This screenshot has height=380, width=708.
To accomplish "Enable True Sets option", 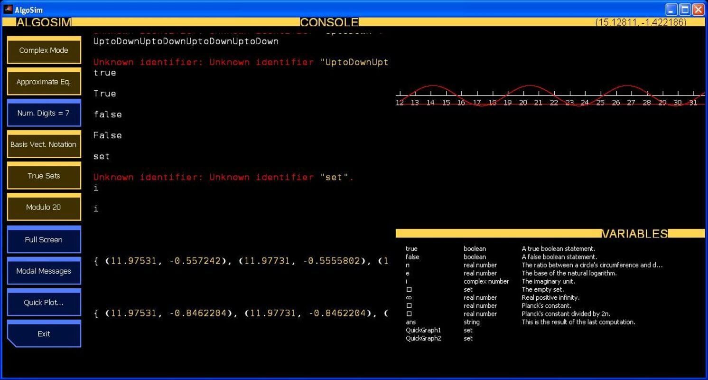I will (x=44, y=176).
